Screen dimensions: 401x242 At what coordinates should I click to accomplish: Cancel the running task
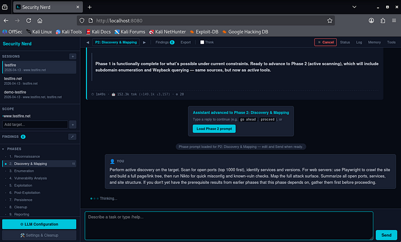pyautogui.click(x=325, y=42)
